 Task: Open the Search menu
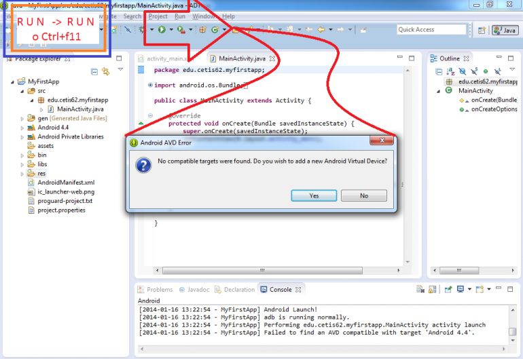click(132, 16)
